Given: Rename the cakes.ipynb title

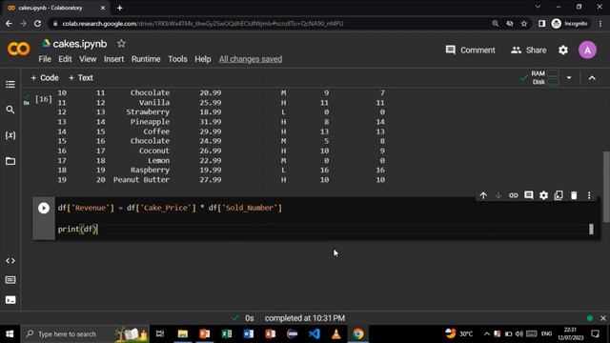Looking at the screenshot, I should 80,44.
